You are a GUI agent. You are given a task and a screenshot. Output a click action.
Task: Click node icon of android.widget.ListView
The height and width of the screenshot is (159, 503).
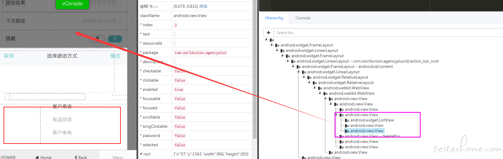click(347, 120)
